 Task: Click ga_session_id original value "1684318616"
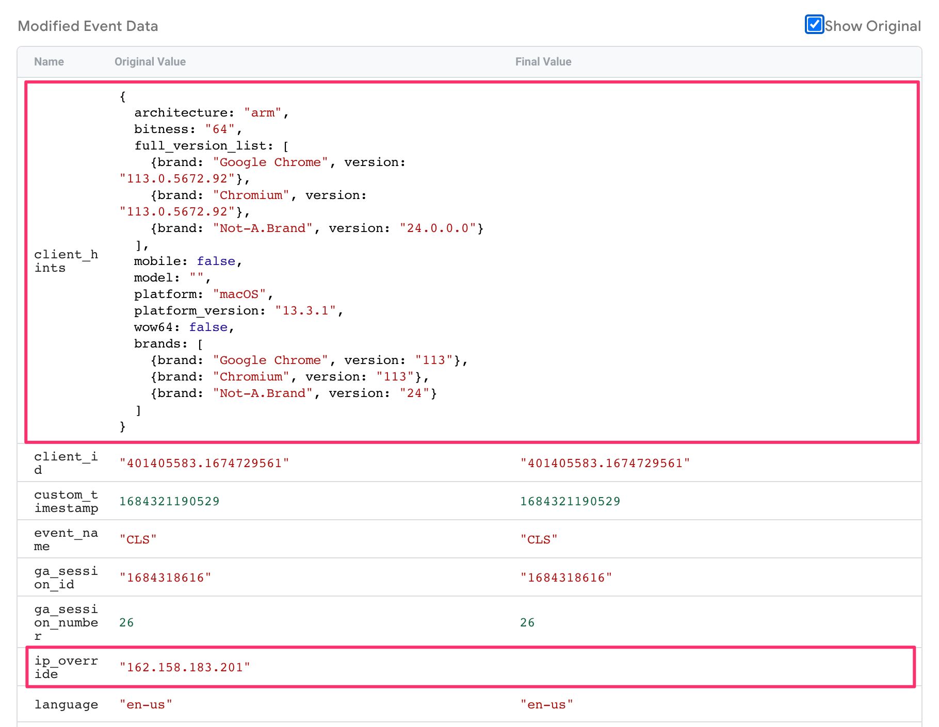click(165, 578)
